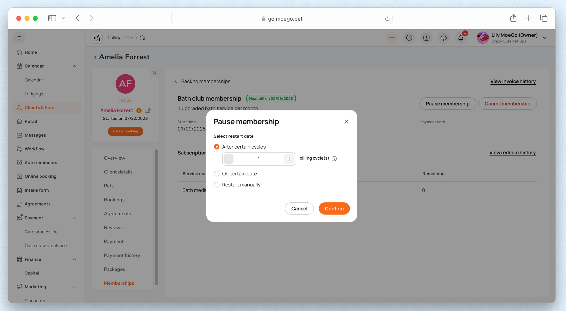Click the clock history icon in the top bar
Screen dimensions: 566x311
[x=409, y=38]
